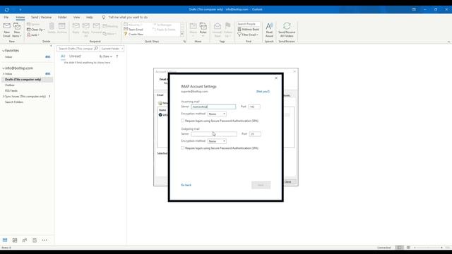Minimize the folder pane arrow
Image resolution: width=452 pixels, height=254 pixels.
pyautogui.click(x=51, y=46)
